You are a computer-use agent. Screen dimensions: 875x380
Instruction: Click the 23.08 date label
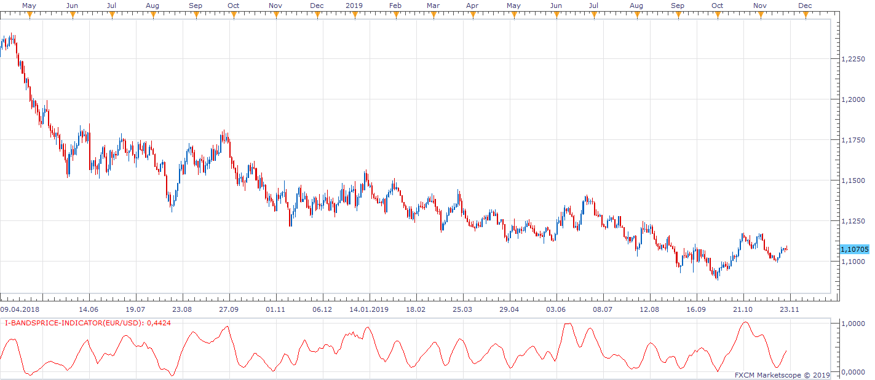coord(182,309)
